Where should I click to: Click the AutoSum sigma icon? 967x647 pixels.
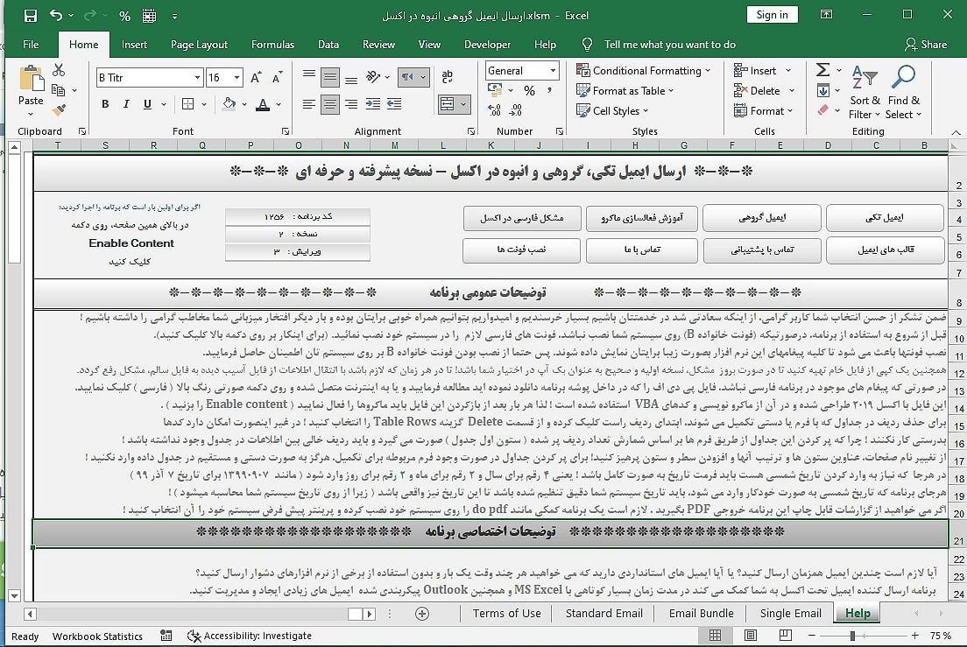coord(822,70)
